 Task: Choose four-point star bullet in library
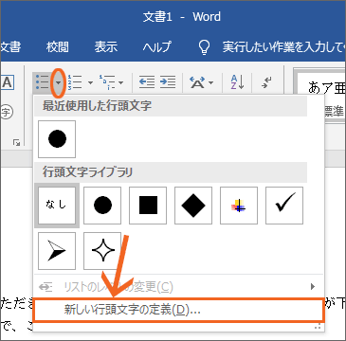point(102,251)
